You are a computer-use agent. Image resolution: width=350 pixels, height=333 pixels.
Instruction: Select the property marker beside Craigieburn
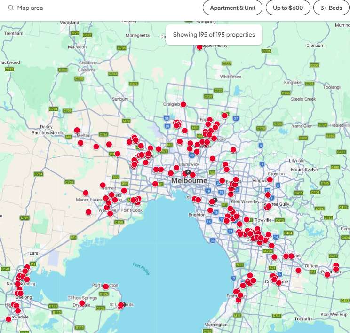(183, 104)
